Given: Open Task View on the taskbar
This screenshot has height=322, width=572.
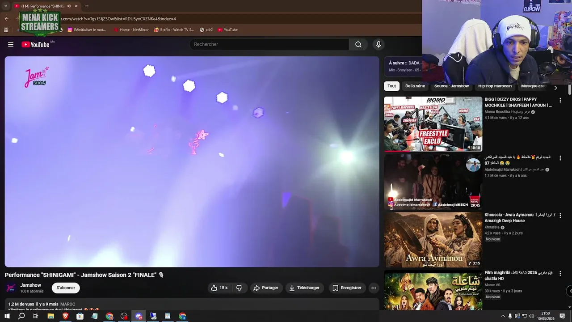Looking at the screenshot, I should click(x=36, y=316).
